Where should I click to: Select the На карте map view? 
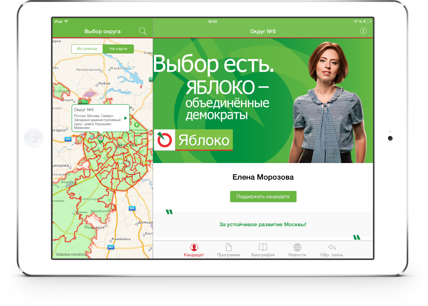coord(118,49)
